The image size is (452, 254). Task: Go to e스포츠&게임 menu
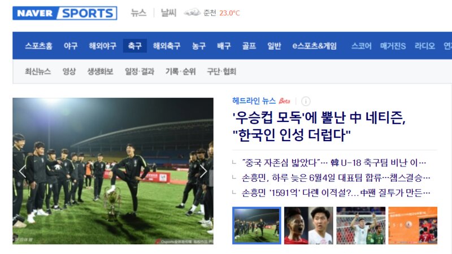pos(314,46)
